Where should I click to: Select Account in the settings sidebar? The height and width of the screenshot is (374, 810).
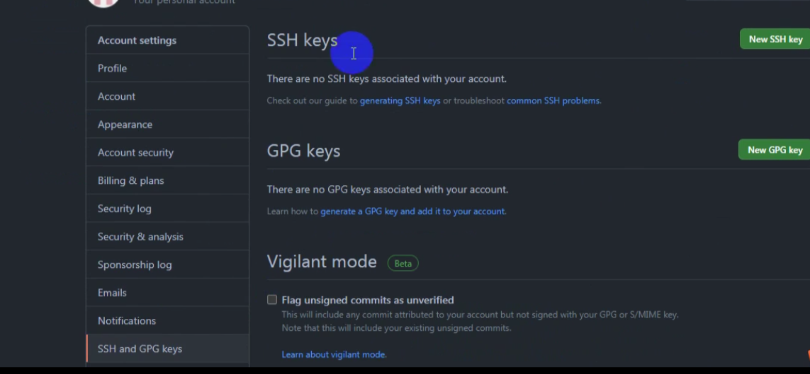(x=167, y=96)
